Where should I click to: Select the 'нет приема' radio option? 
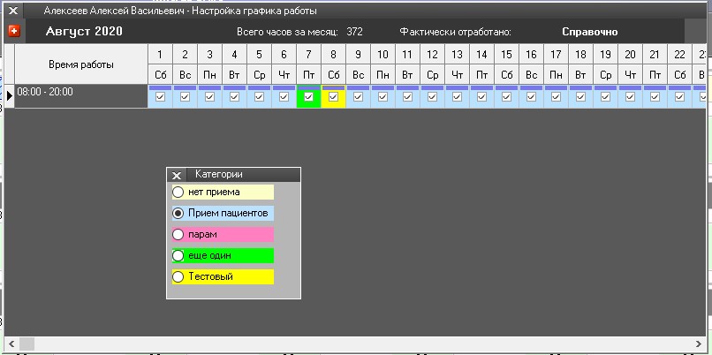(178, 192)
